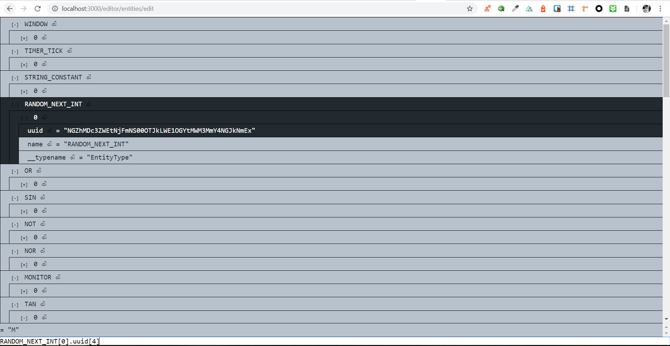Screen dimensions: 670x346
Task: Select the MONITOR label
Action: [x=38, y=277]
